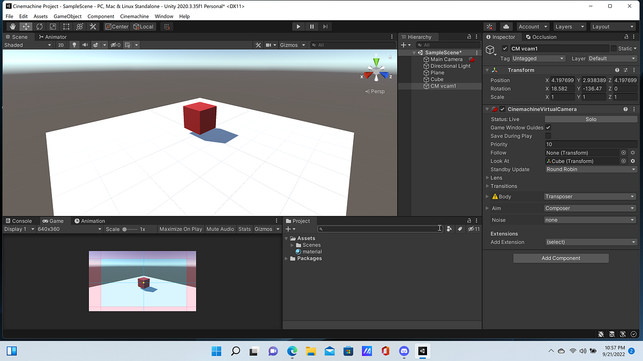Switch to the Occlusion tab

coord(541,37)
